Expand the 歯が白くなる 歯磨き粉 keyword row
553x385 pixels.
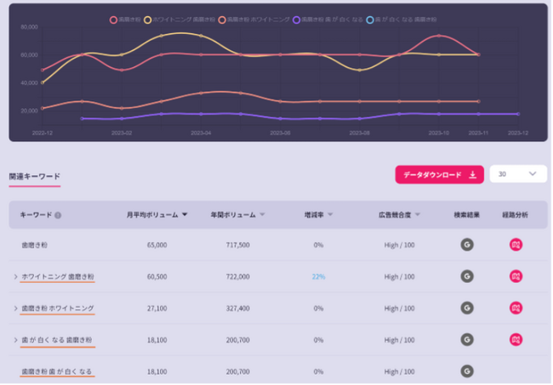pos(15,340)
